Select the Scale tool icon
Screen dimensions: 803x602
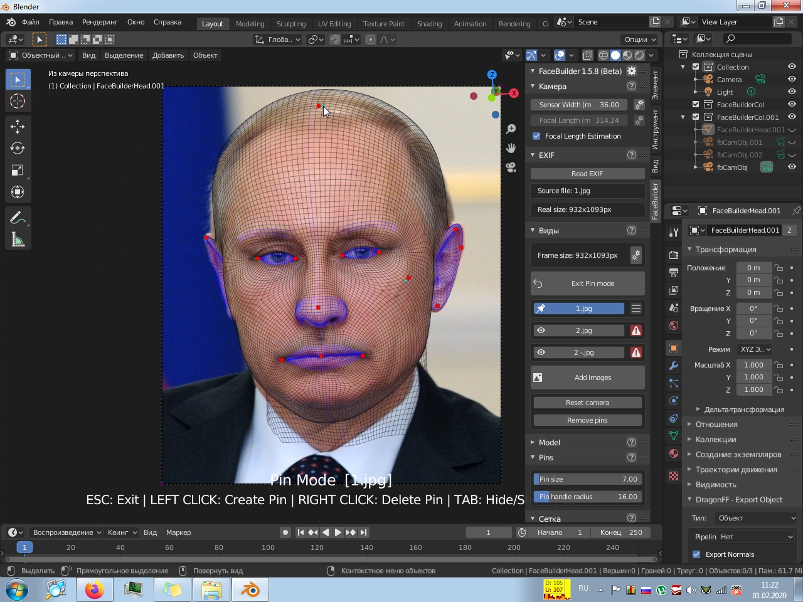click(18, 171)
